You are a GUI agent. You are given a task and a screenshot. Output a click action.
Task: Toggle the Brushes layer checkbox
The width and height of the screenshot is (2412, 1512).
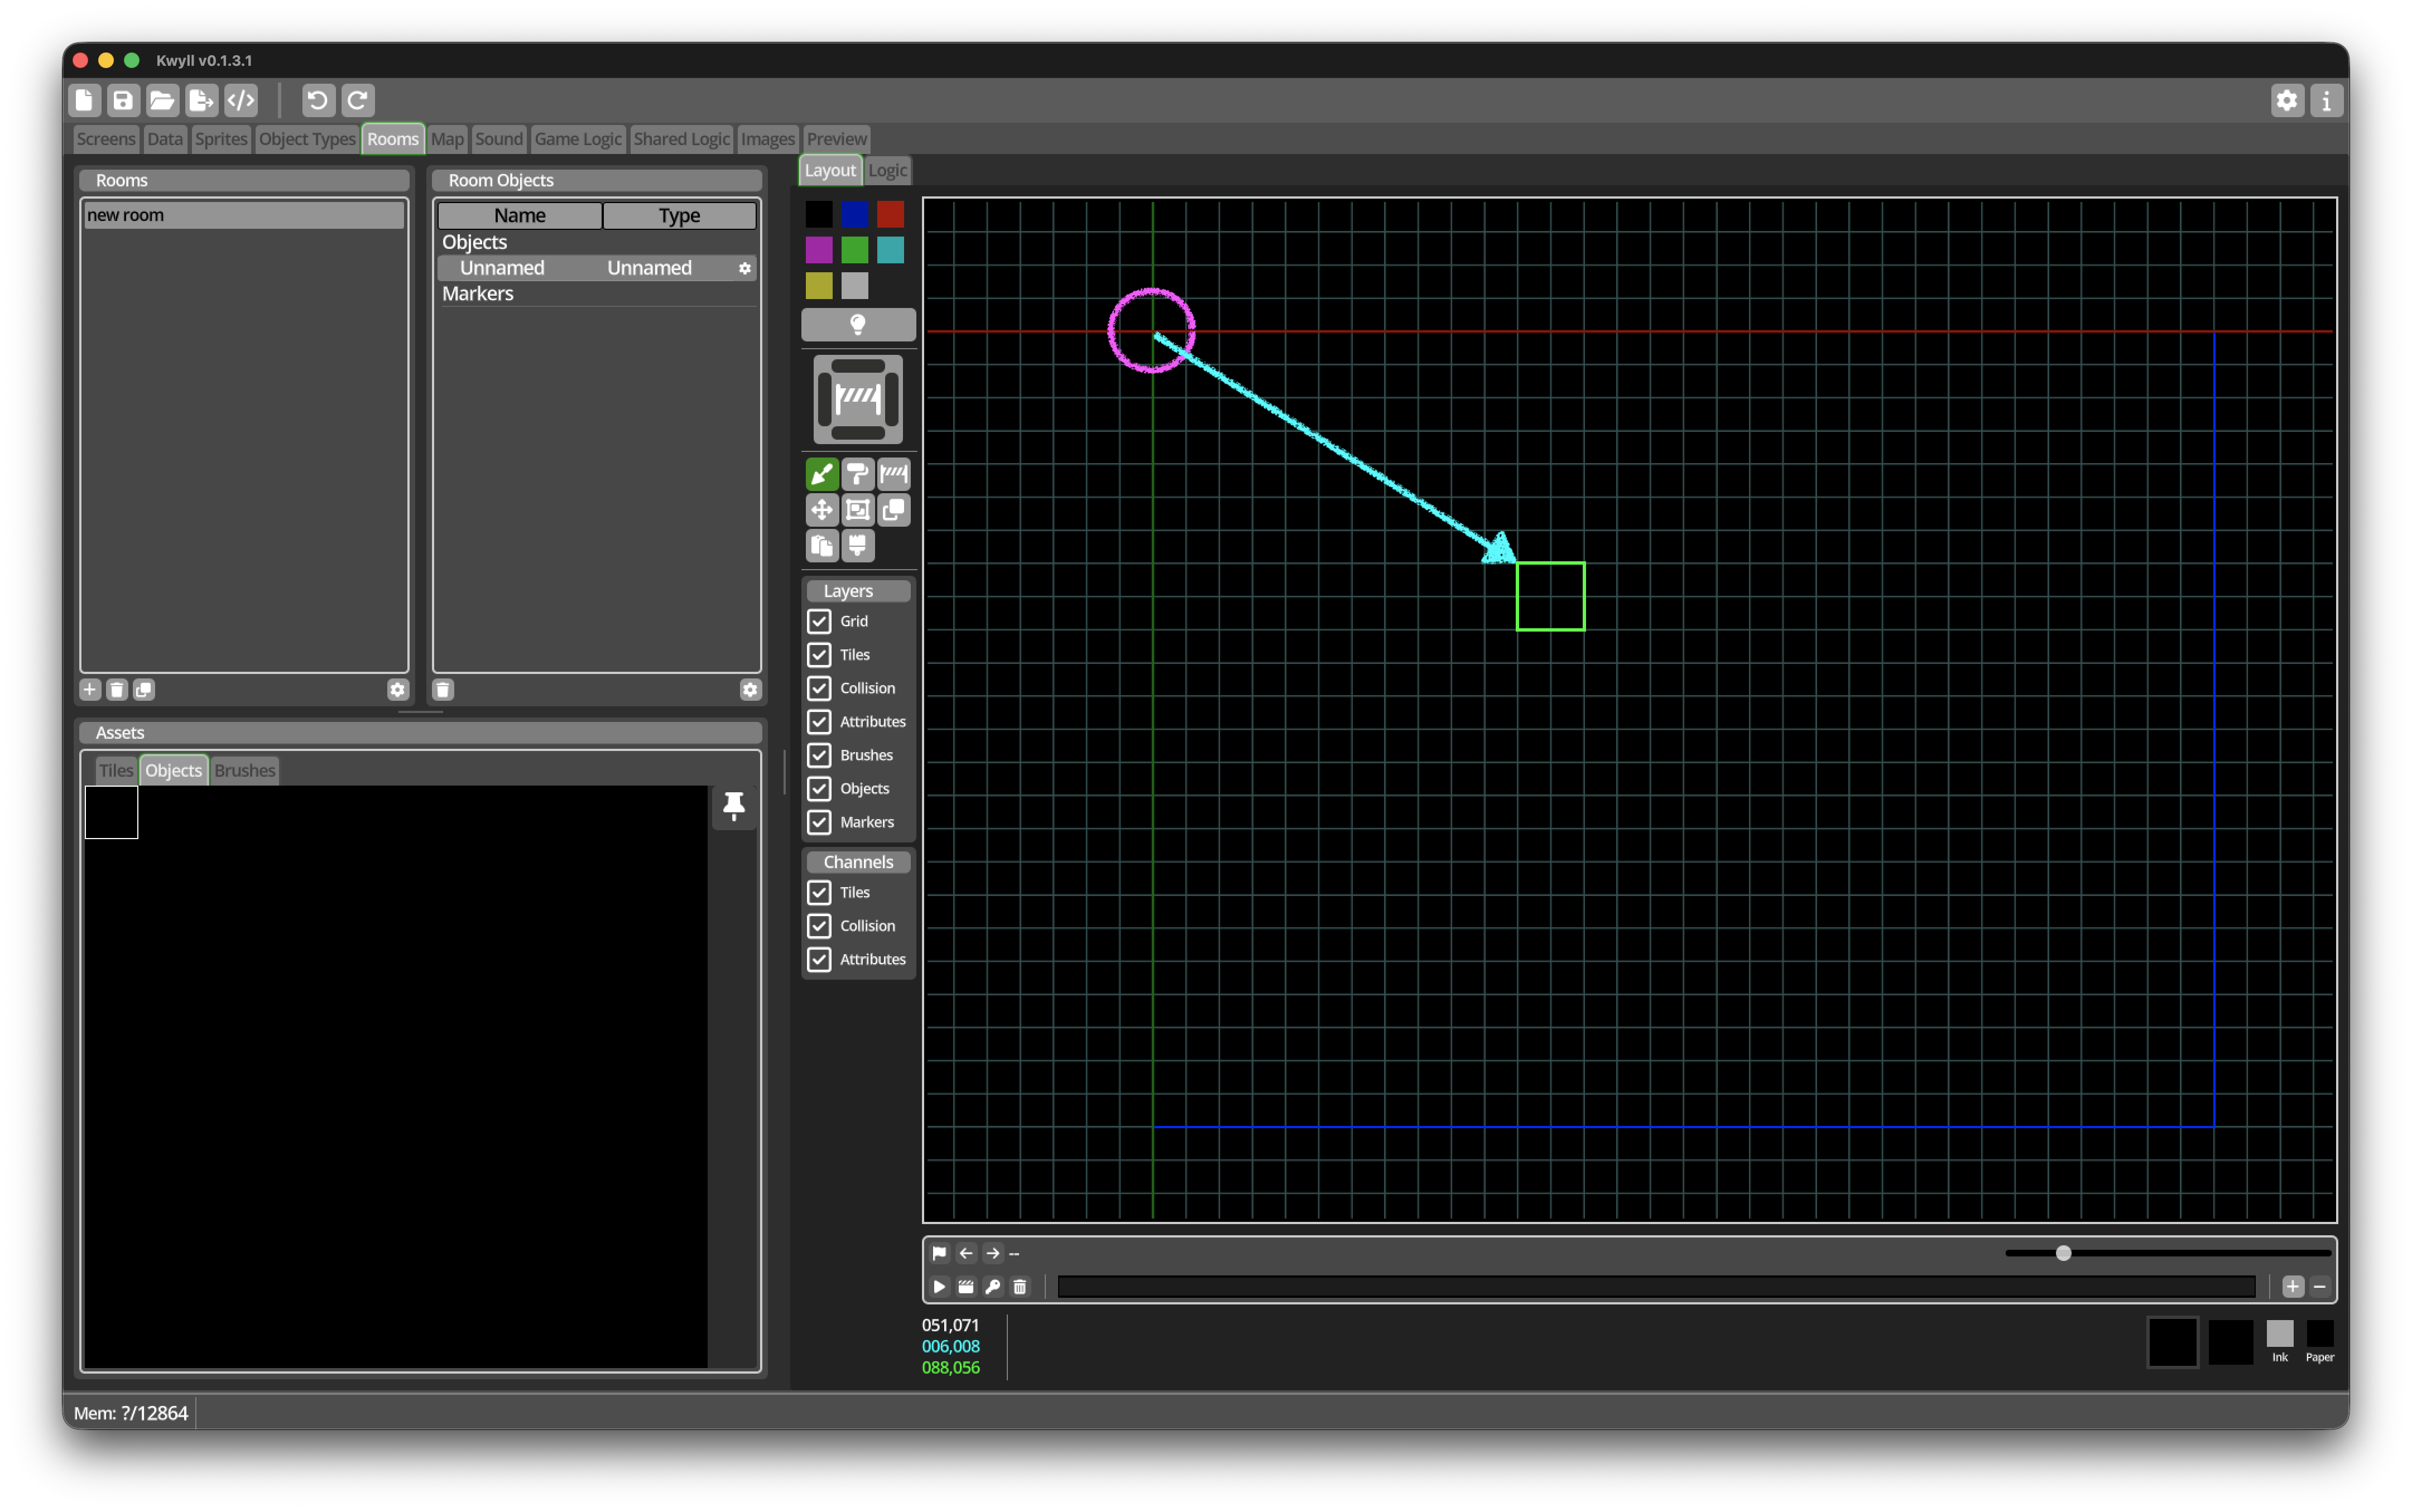[819, 755]
